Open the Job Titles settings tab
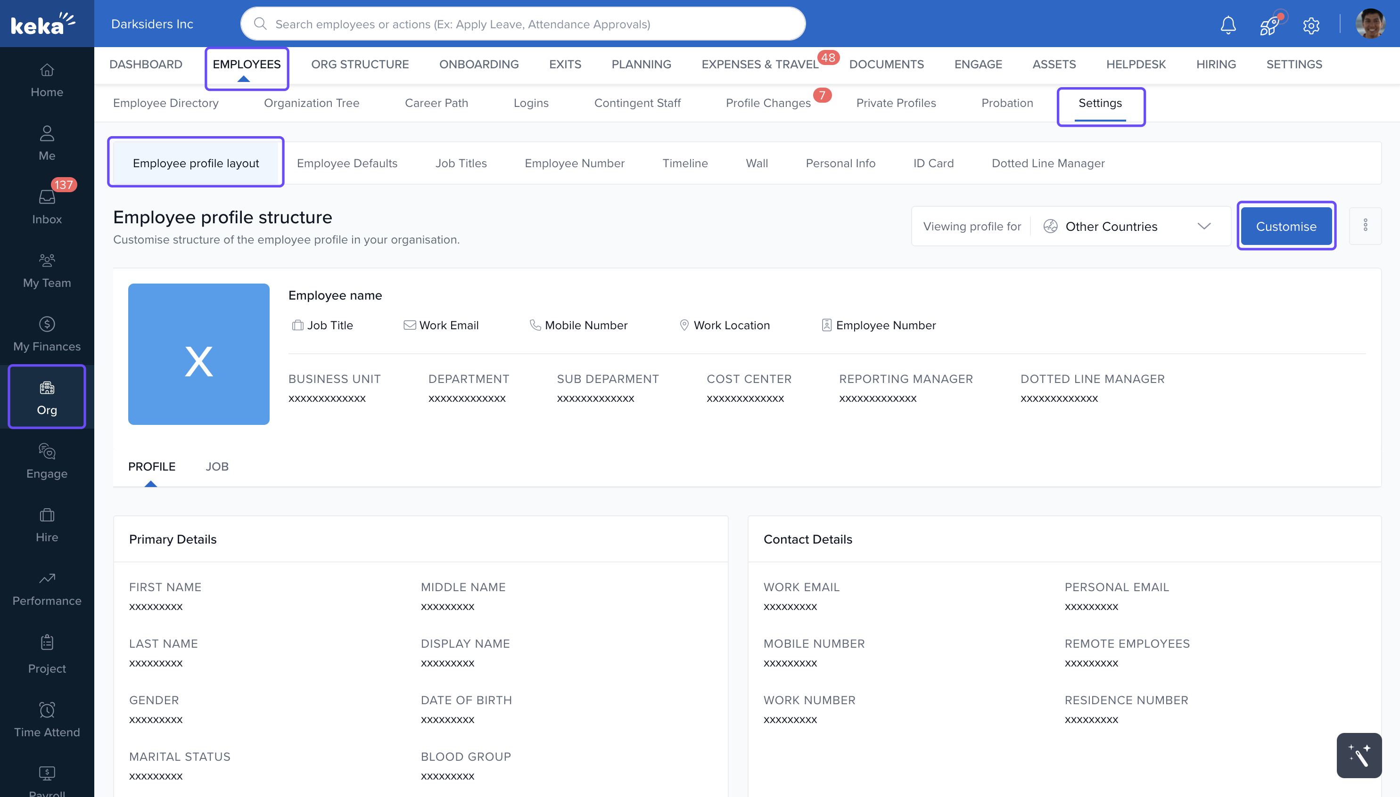Viewport: 1400px width, 797px height. [461, 163]
